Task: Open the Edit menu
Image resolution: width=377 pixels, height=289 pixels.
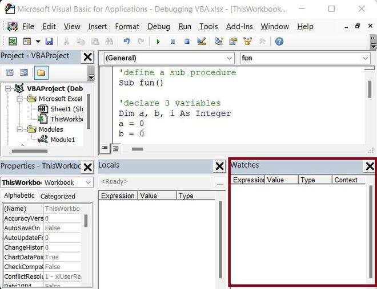Action: [x=49, y=26]
